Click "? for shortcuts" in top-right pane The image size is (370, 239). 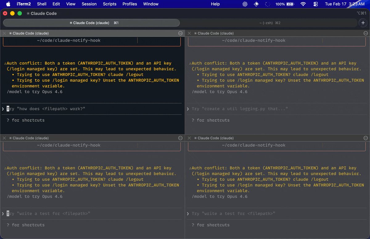point(211,120)
